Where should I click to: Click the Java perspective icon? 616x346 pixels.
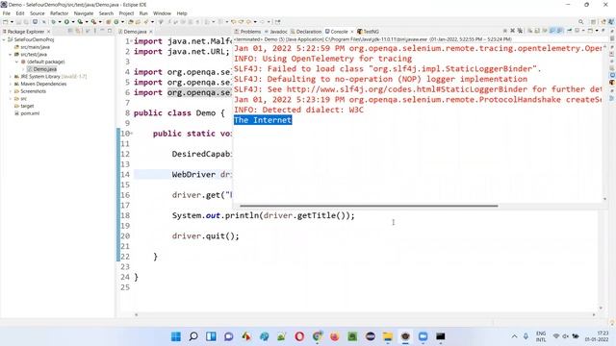coord(611,22)
